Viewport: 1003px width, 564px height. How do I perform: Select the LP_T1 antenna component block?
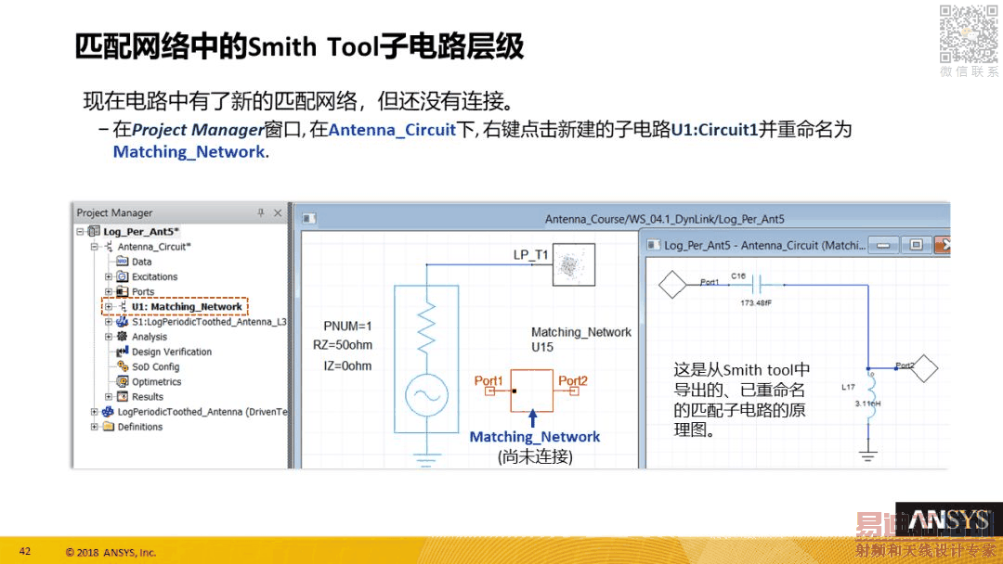tap(574, 264)
